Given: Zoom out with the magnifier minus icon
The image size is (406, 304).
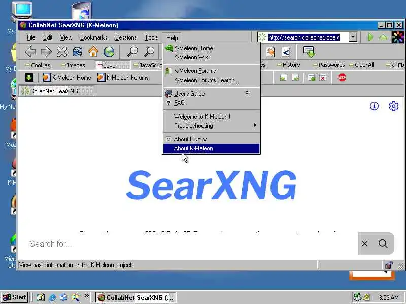Looking at the screenshot, I should point(149,52).
